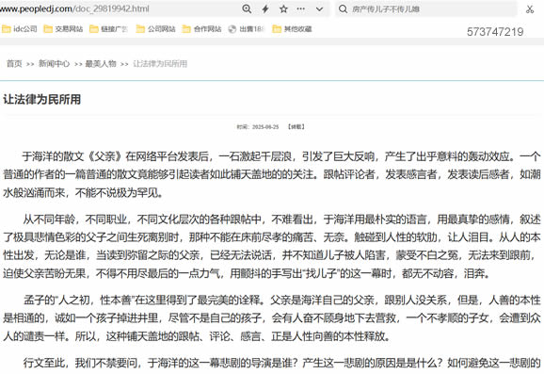Click the lightning speed-mode icon

(x=265, y=8)
